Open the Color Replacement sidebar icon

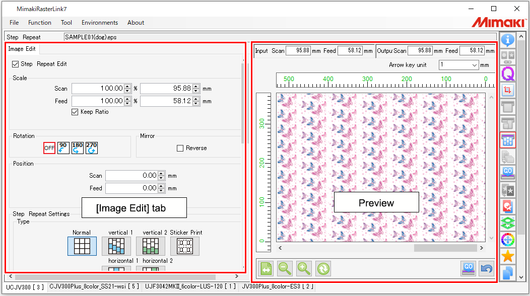(508, 240)
